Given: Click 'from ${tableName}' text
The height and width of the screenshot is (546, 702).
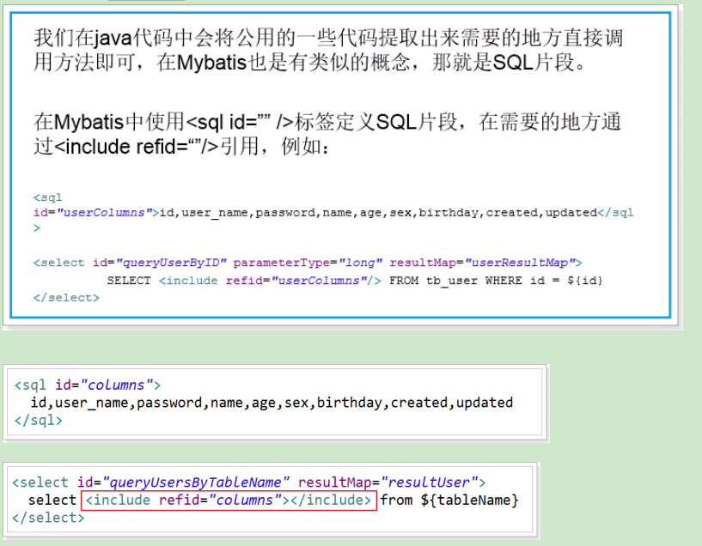Looking at the screenshot, I should (449, 500).
